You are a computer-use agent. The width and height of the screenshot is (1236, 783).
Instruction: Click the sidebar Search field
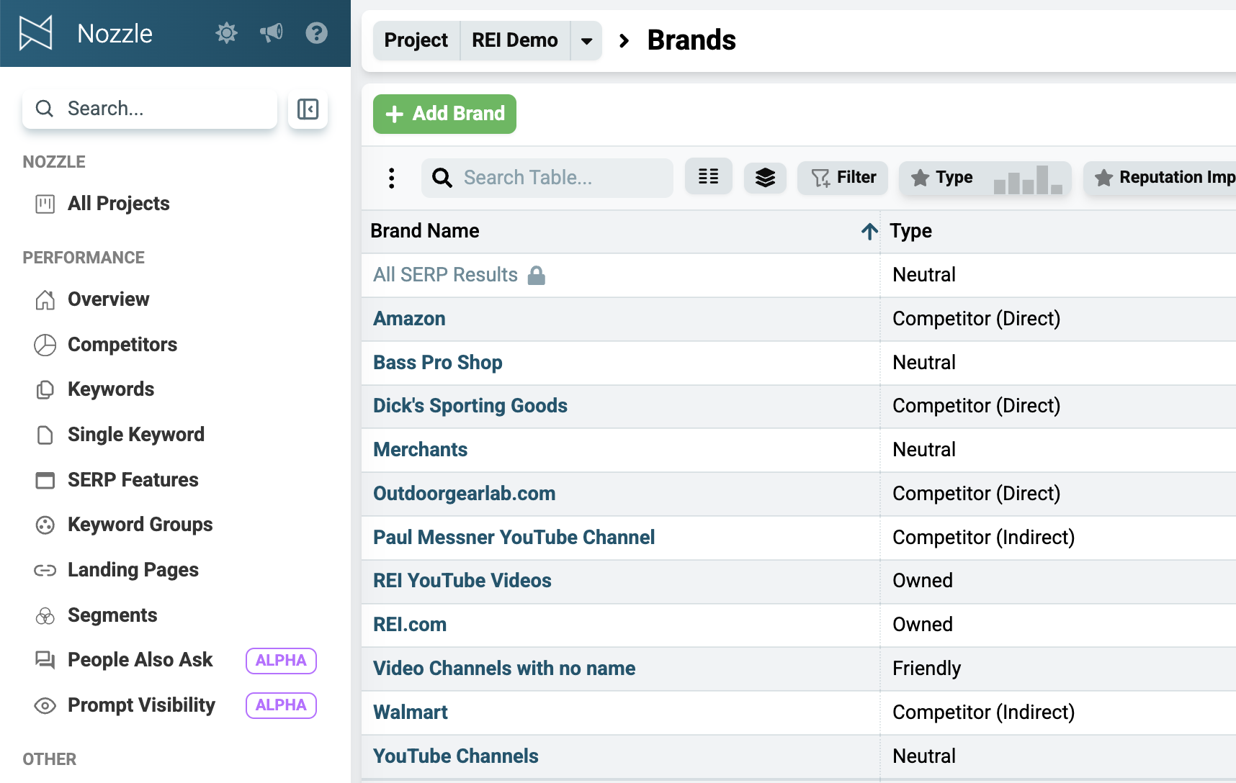pos(150,109)
